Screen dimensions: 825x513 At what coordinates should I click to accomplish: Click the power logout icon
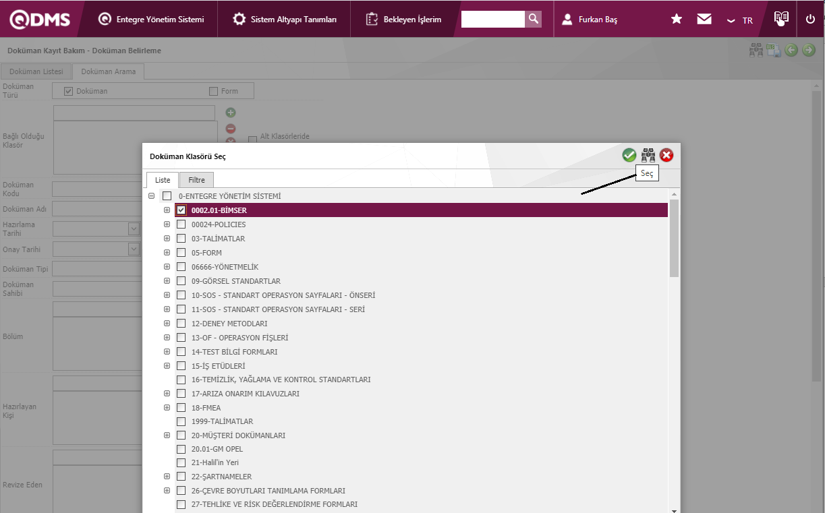pos(810,19)
